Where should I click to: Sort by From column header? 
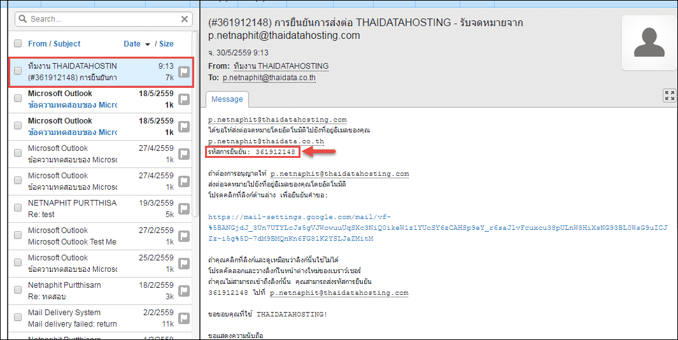point(37,44)
